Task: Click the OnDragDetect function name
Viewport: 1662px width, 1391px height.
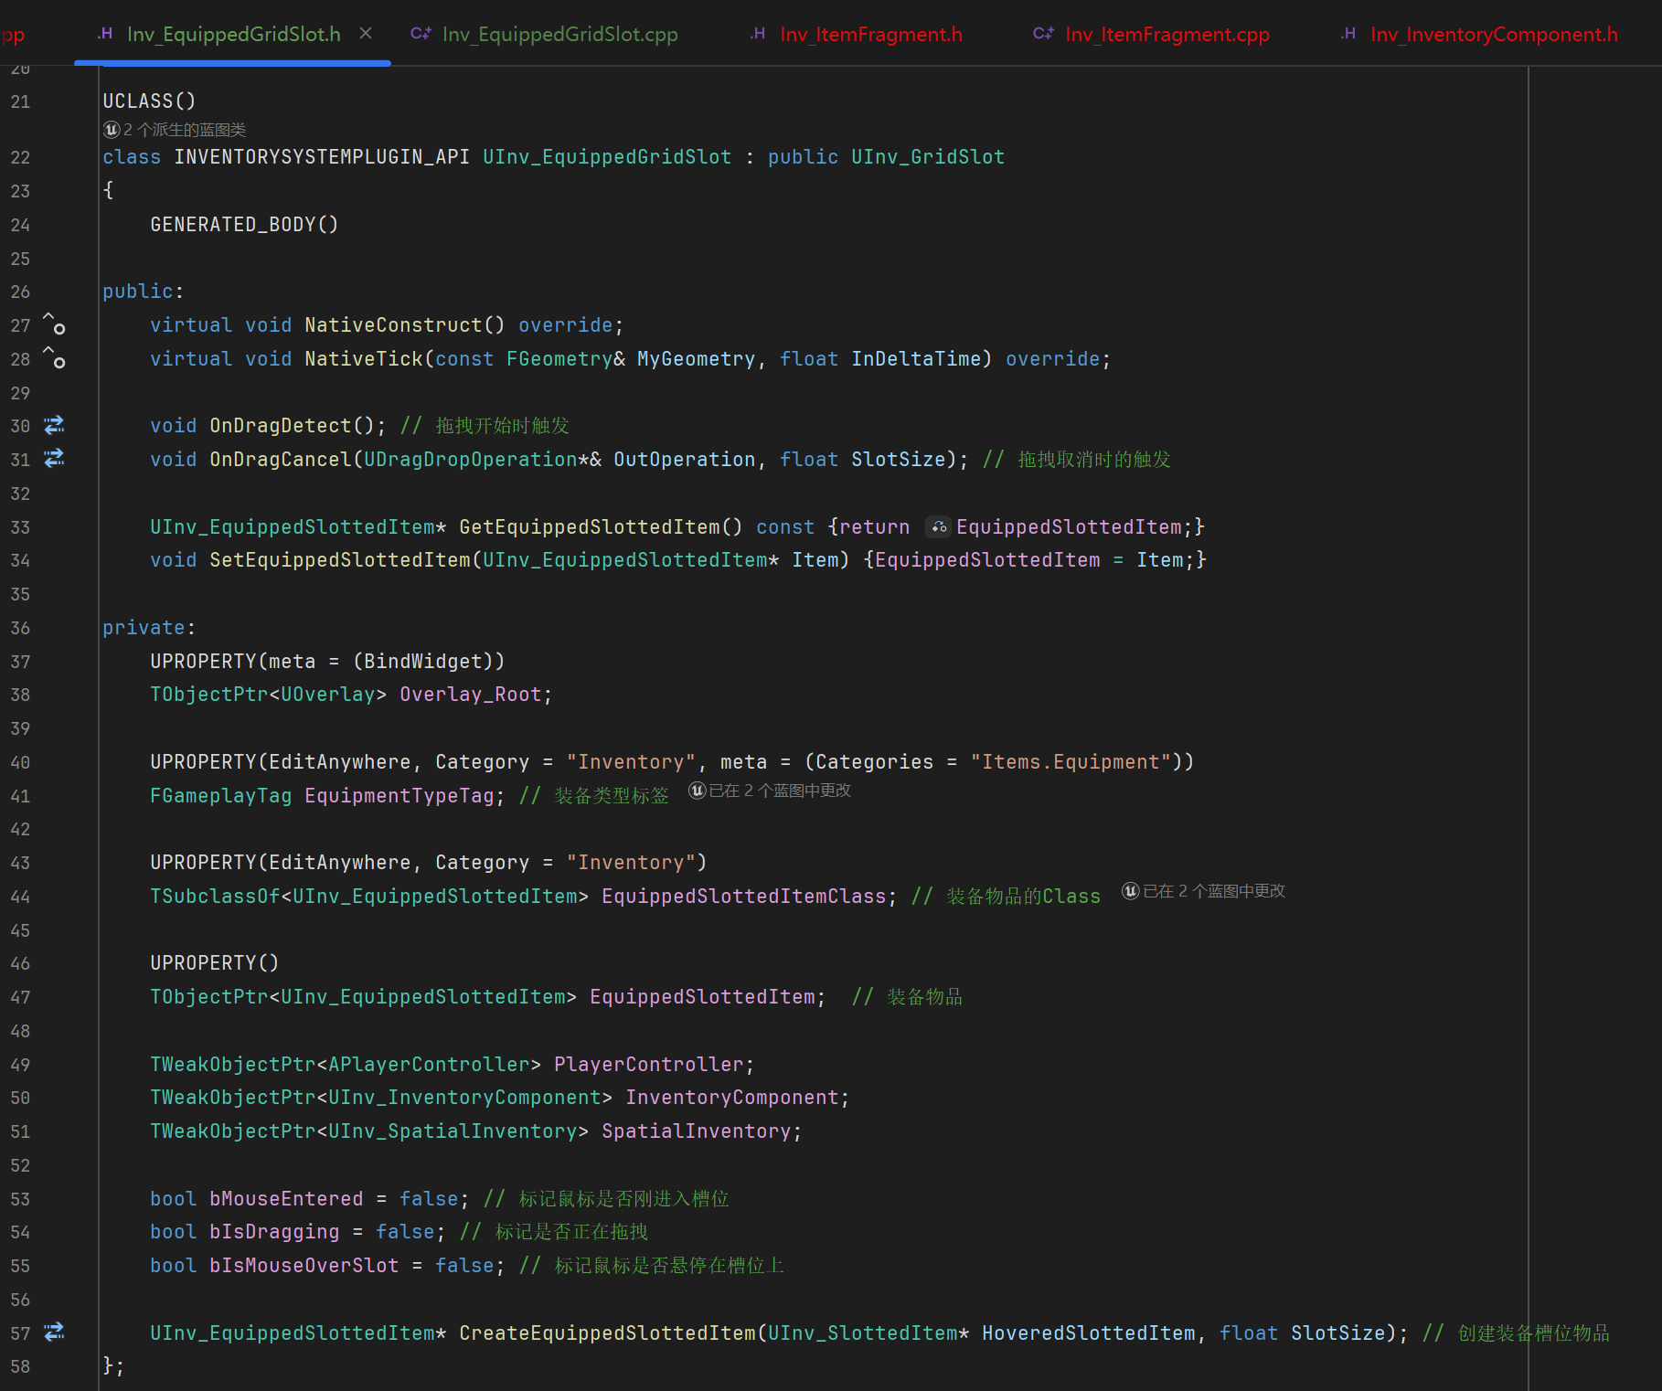Action: [x=281, y=426]
